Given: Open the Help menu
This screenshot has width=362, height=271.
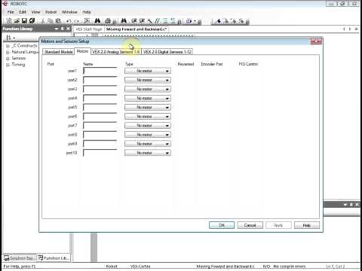Looking at the screenshot, I should tap(87, 12).
